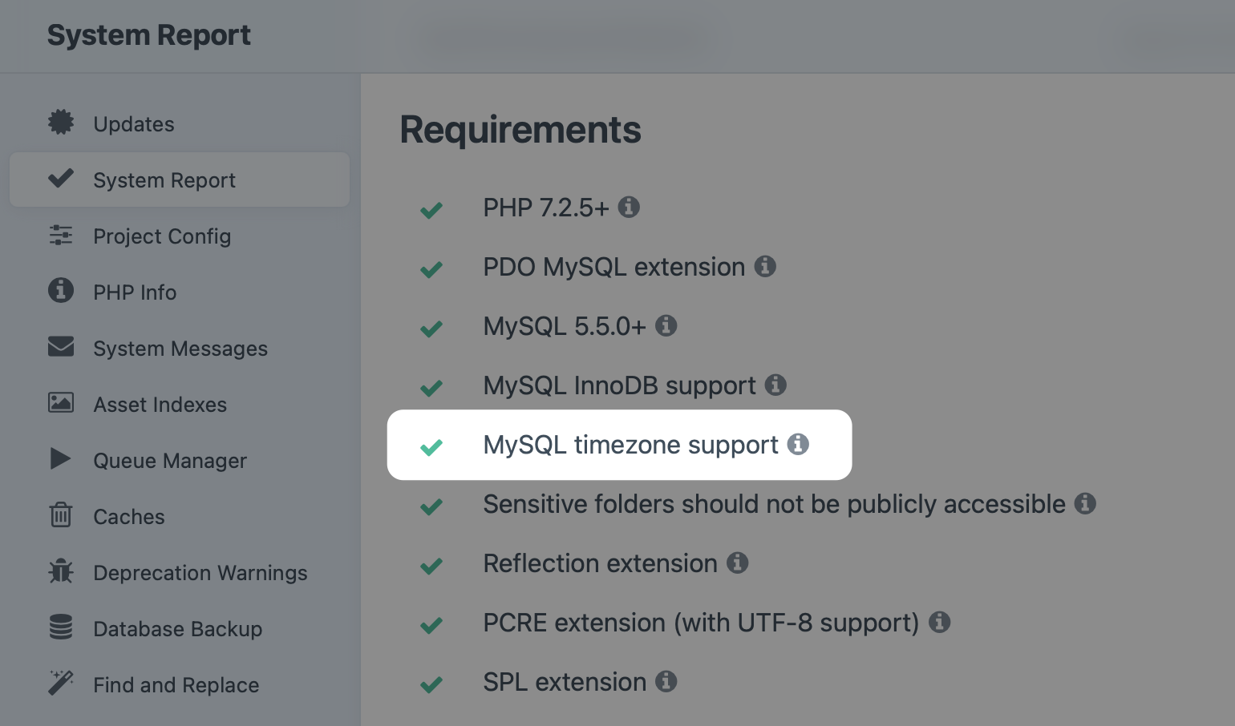The width and height of the screenshot is (1235, 726).
Task: Click the Database Backup stack icon
Action: [x=61, y=627]
